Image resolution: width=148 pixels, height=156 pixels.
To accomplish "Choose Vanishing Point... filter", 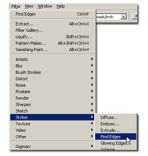I will click(53, 50).
